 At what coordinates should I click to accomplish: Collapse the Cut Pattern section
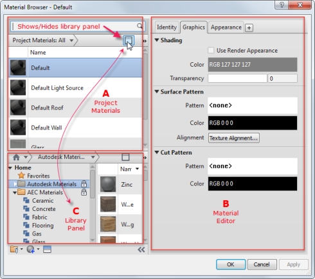pos(157,152)
